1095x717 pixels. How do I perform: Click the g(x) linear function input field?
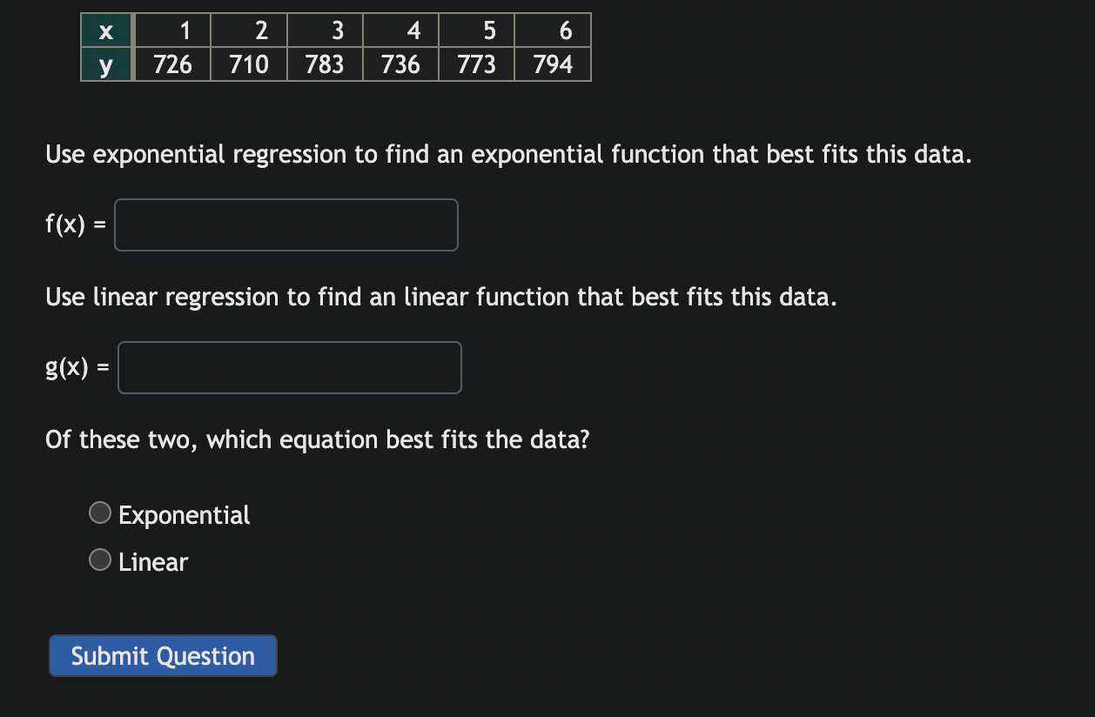pyautogui.click(x=290, y=368)
